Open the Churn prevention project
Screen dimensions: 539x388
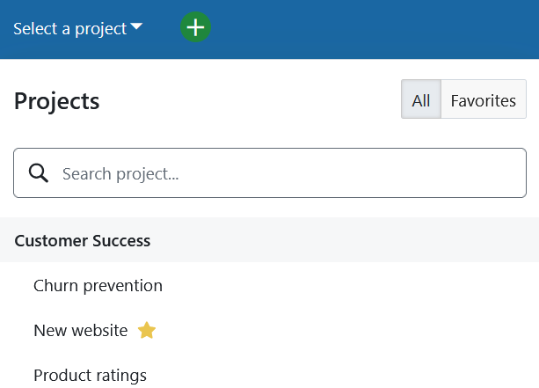point(98,286)
